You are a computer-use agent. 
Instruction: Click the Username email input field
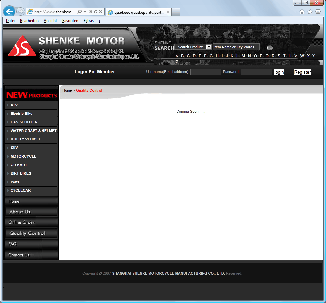[x=205, y=72]
